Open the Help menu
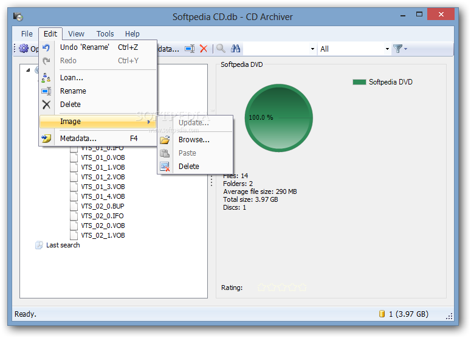 click(x=132, y=33)
